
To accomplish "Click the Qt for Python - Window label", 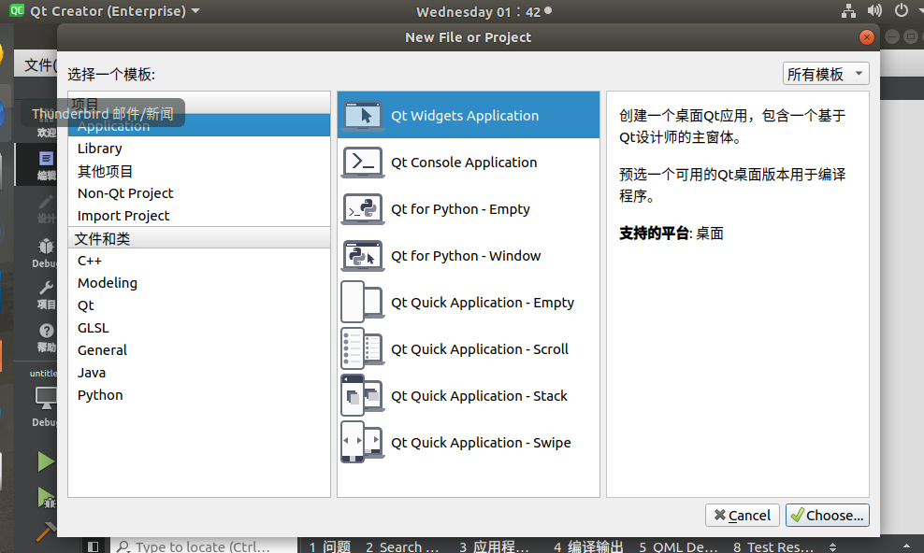I will tap(466, 256).
